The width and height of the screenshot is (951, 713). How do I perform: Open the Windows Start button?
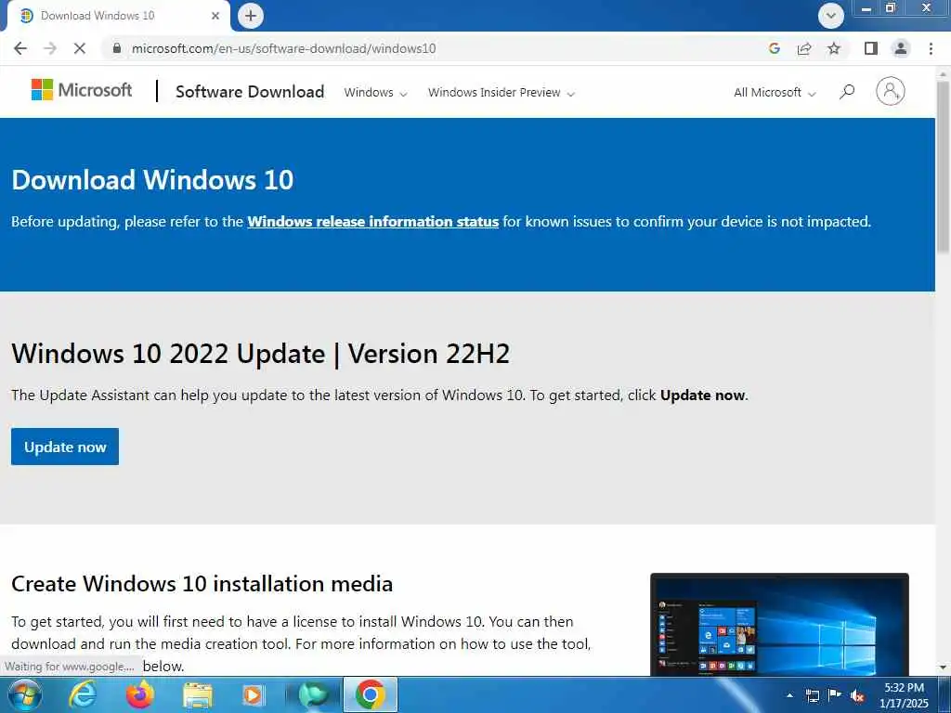click(25, 694)
